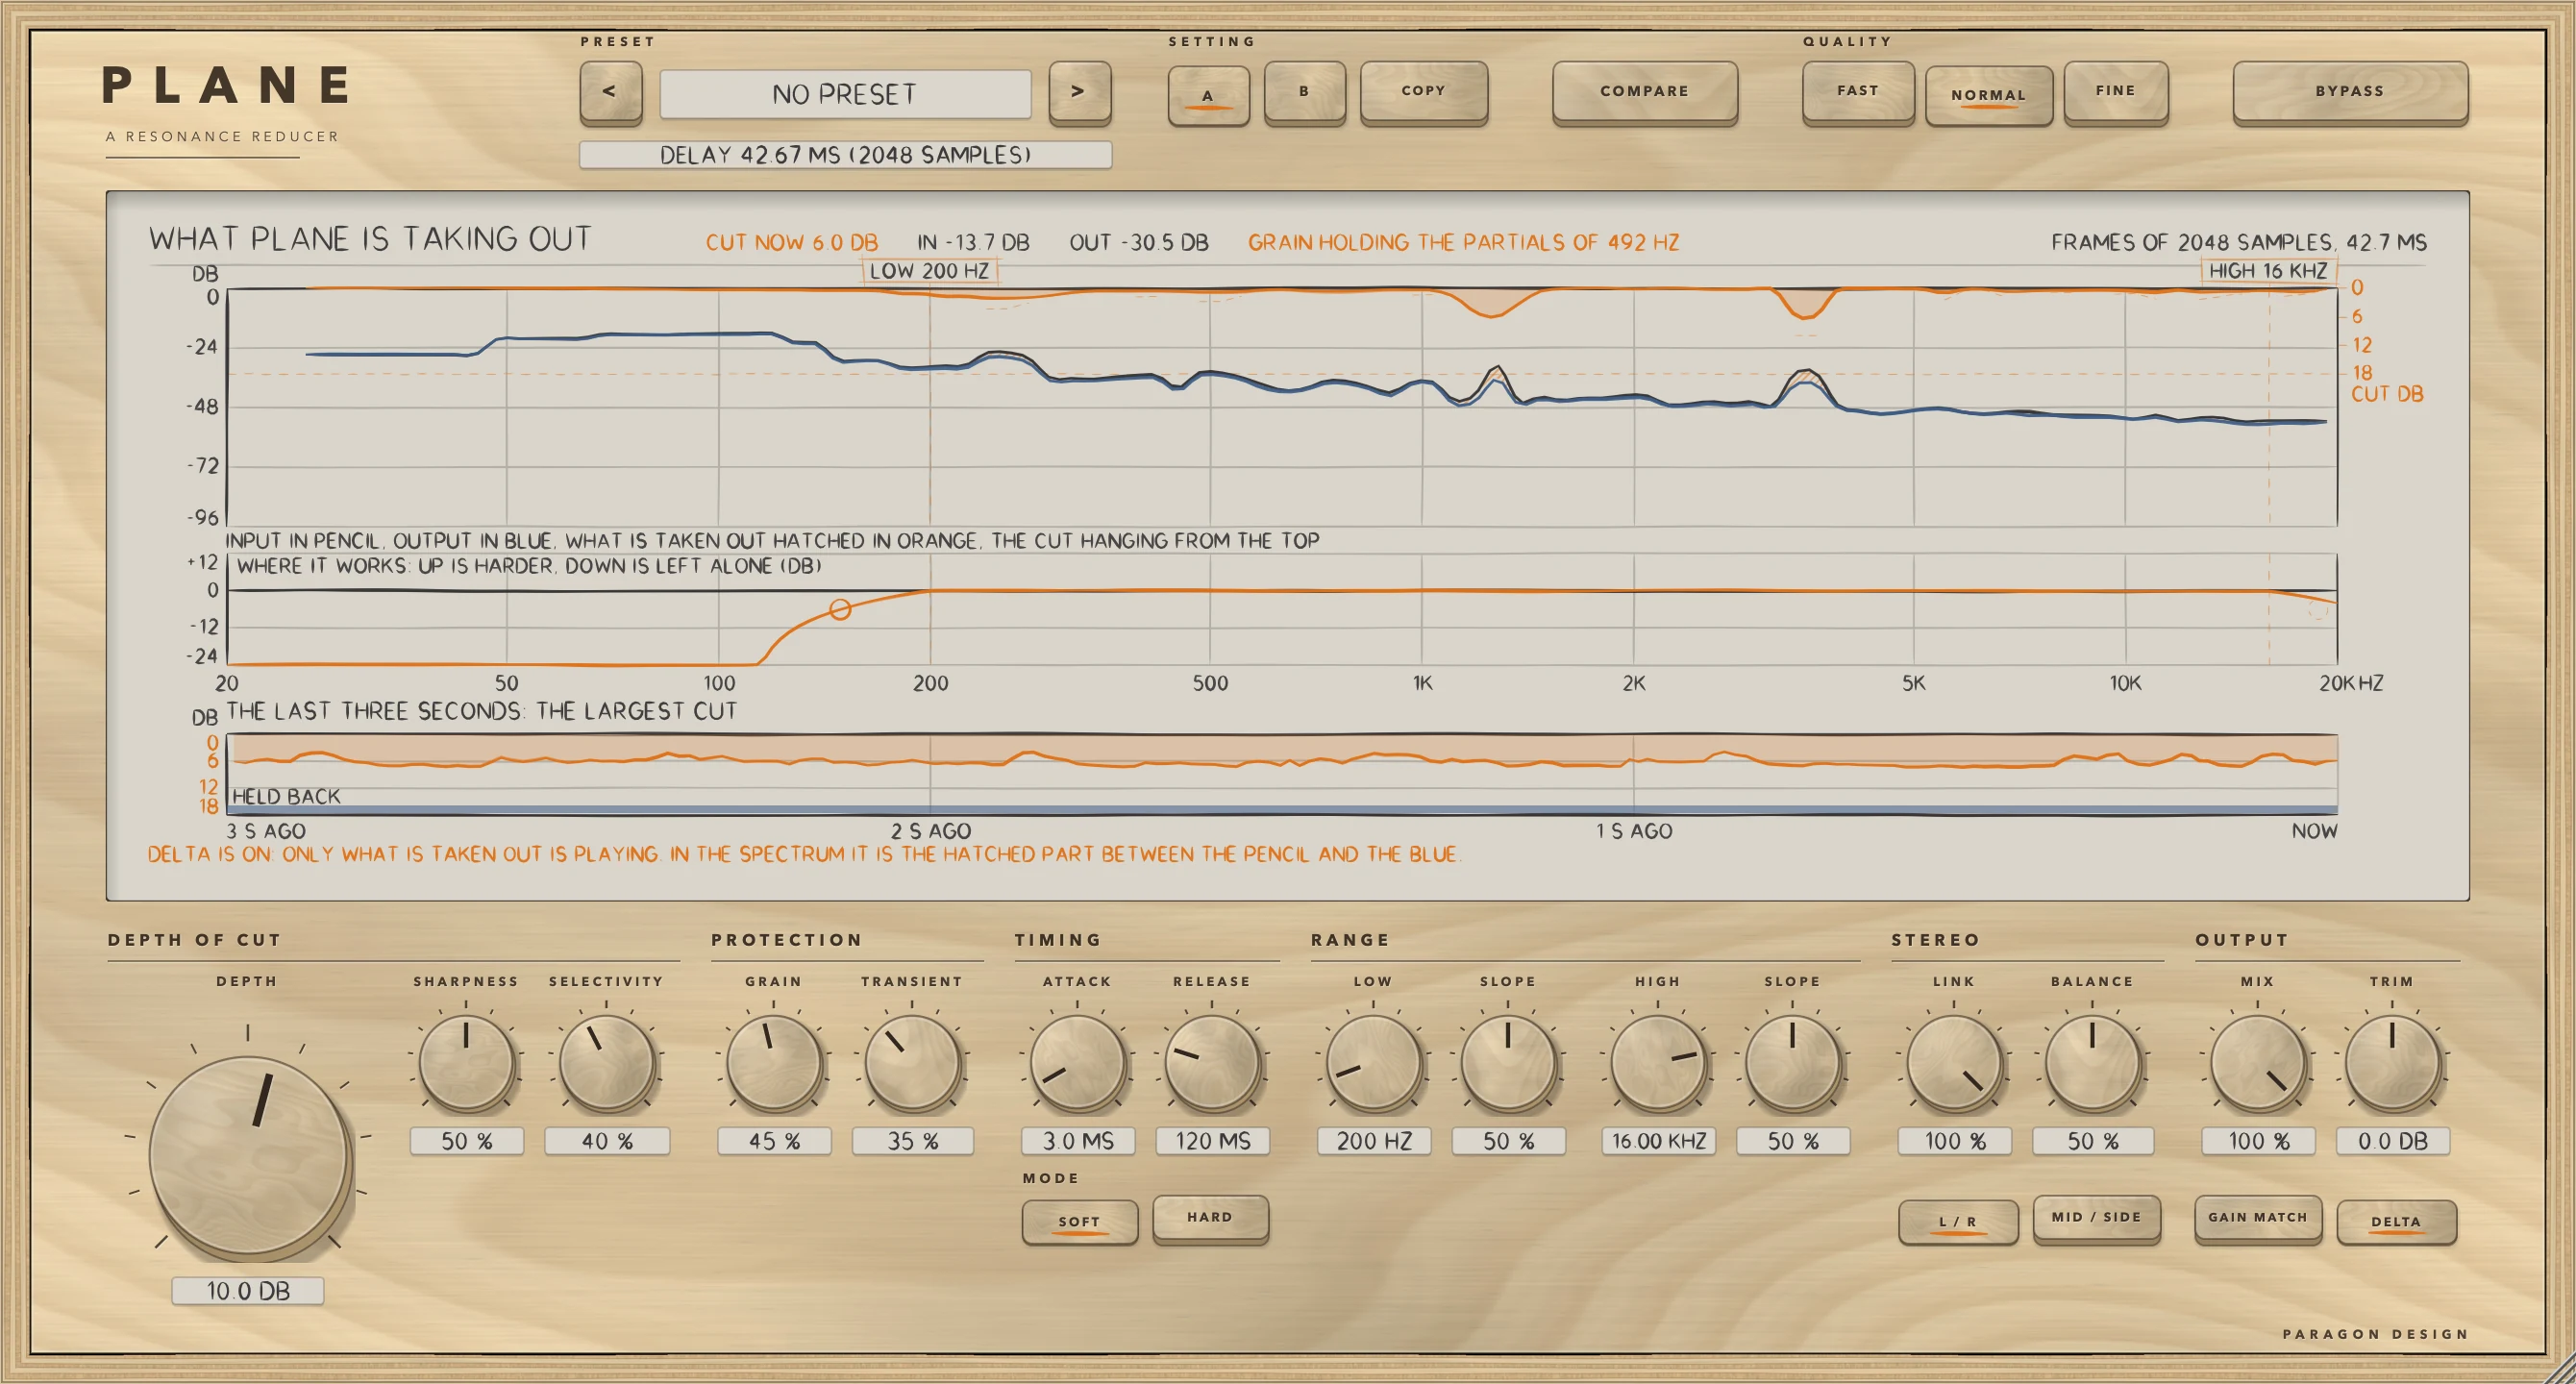Enable GAIN MATCH
This screenshot has width=2576, height=1384.
pos(2258,1218)
